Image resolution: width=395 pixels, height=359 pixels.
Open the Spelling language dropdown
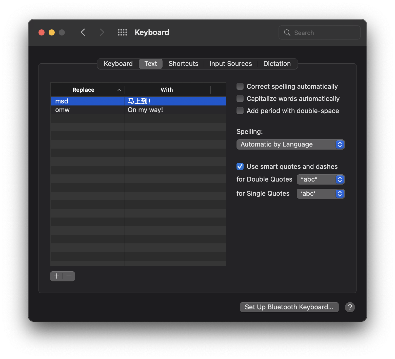[290, 145]
